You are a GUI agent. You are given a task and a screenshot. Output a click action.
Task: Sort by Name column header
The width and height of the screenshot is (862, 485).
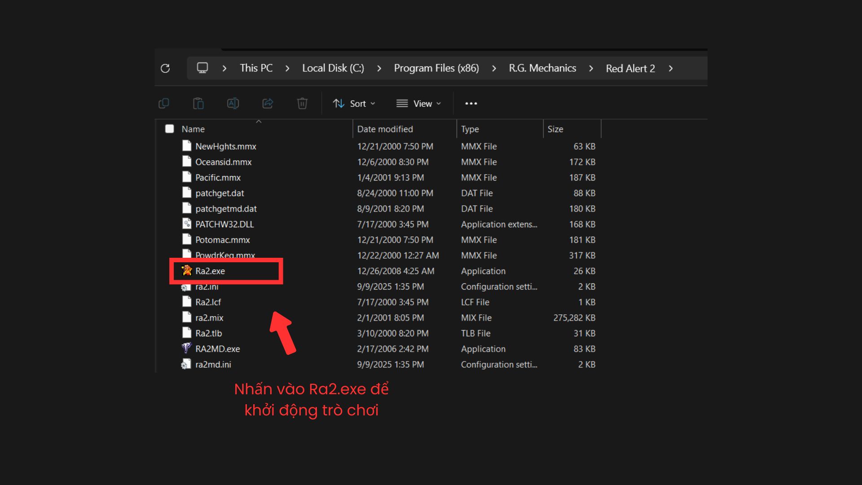pos(193,129)
